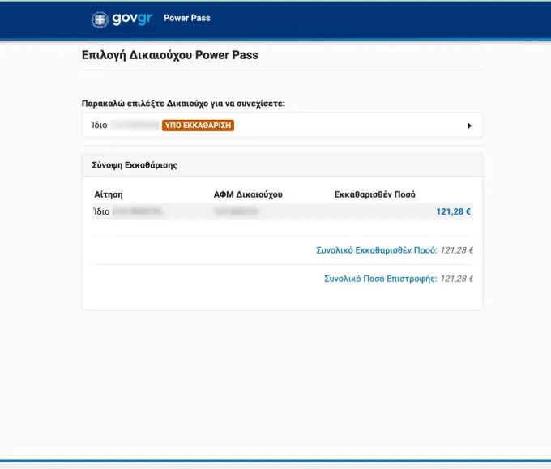The height and width of the screenshot is (469, 551).
Task: Click the Εκκαθαρισθέν Ποσό column header
Action: (x=374, y=194)
